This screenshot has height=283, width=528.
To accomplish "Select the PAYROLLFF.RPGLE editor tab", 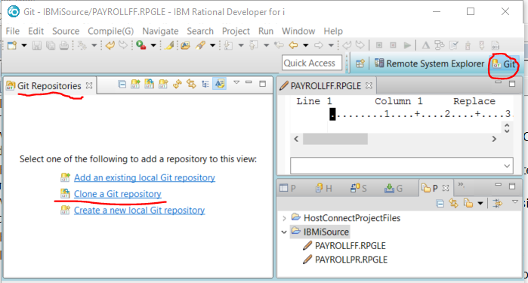I will (326, 86).
